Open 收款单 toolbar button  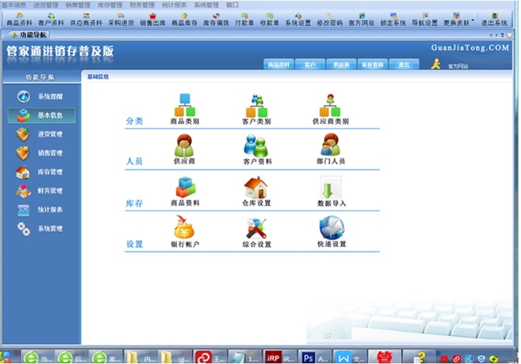[269, 19]
